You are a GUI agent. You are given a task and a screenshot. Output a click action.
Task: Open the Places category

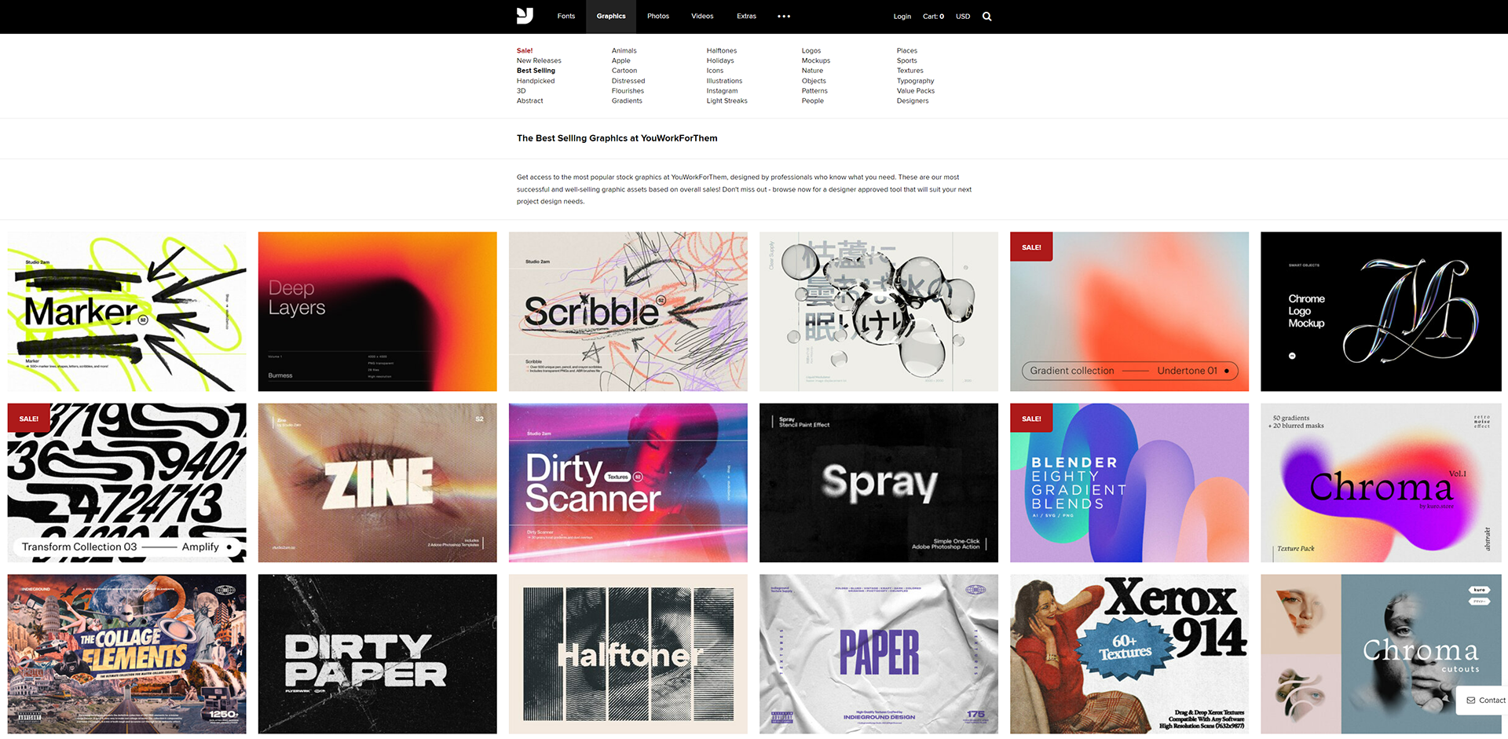[907, 50]
